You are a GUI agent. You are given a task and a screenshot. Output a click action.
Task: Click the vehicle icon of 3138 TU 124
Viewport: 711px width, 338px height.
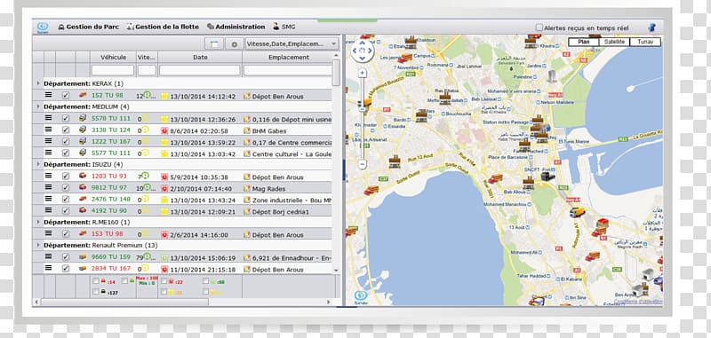pyautogui.click(x=83, y=130)
